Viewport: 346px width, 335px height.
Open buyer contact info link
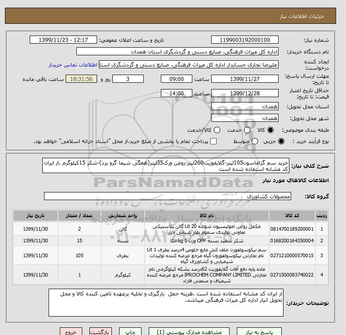[x=73, y=65]
